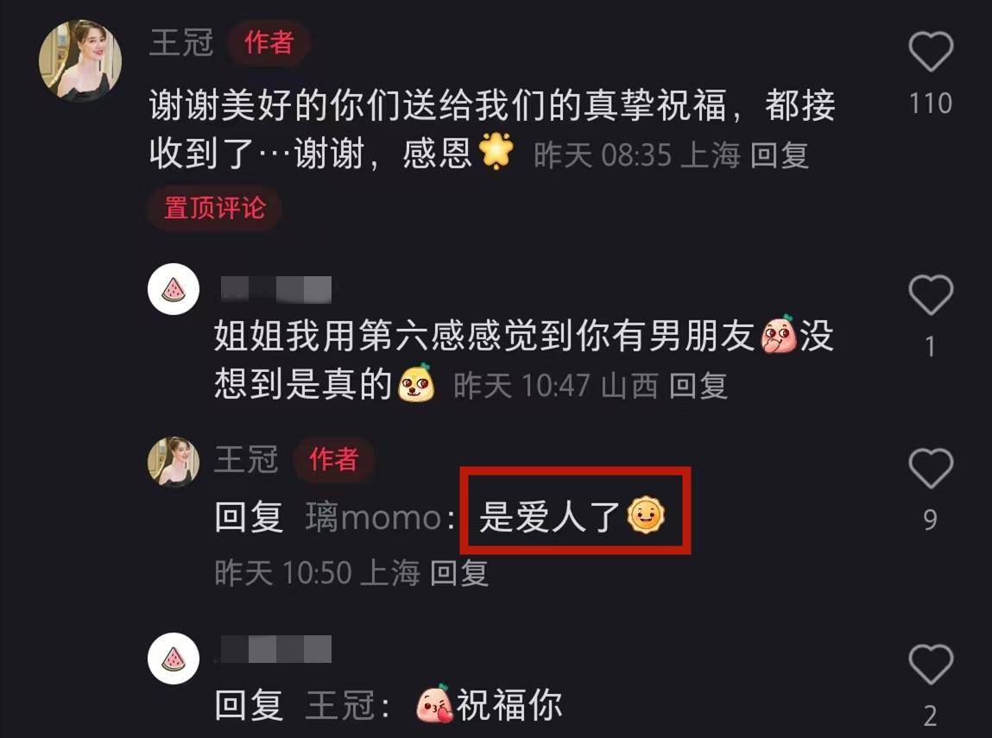Tap the 置顶评论 pinned comment tag
Viewport: 992px width, 738px height.
click(x=214, y=208)
